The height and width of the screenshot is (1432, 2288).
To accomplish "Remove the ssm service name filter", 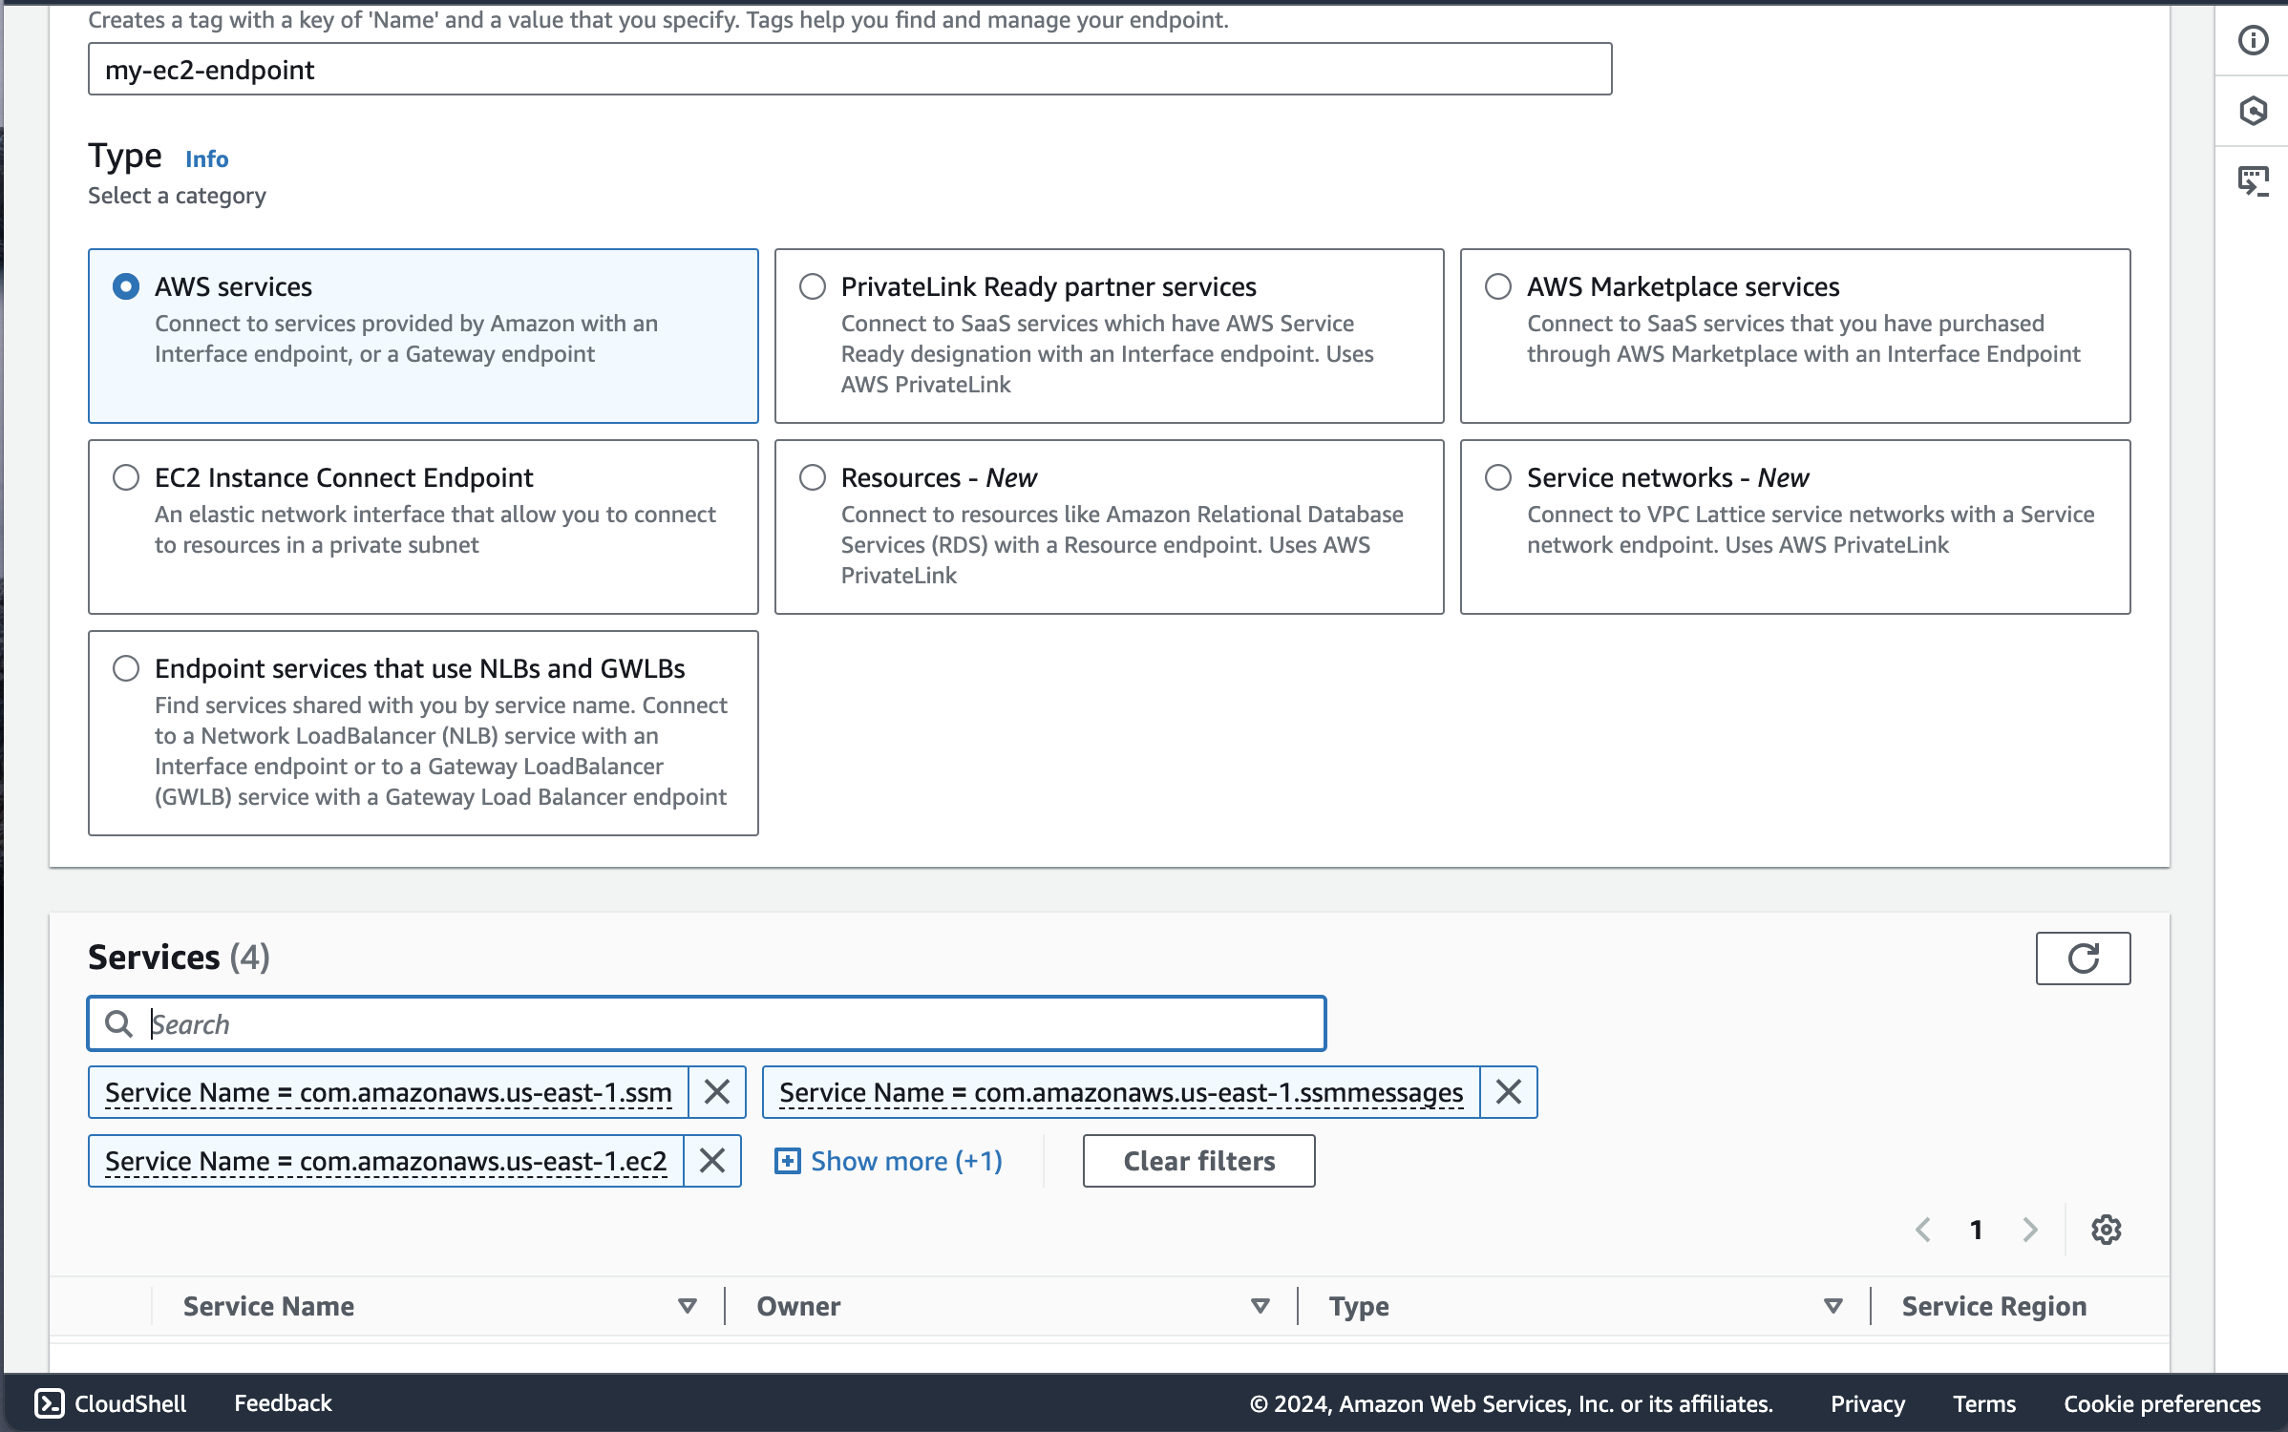I will point(716,1092).
